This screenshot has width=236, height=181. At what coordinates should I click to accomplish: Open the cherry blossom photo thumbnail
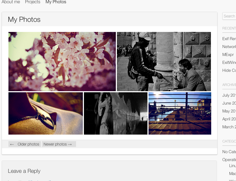62,61
